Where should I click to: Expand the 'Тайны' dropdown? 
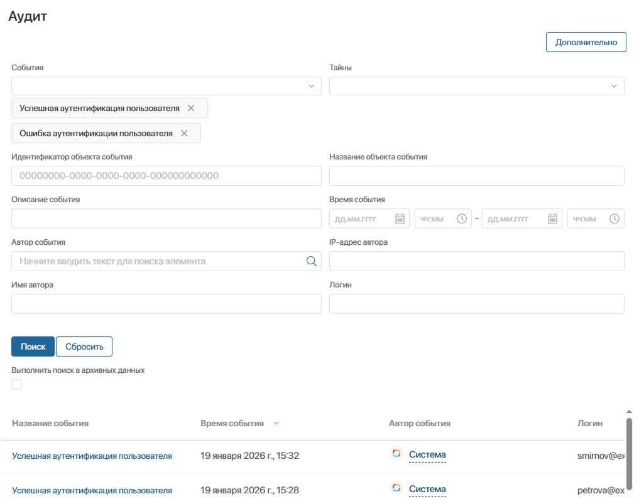(614, 86)
